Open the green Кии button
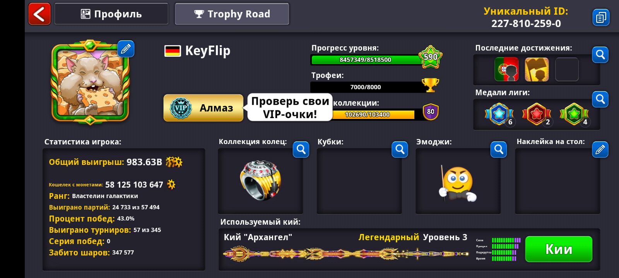 pyautogui.click(x=559, y=249)
